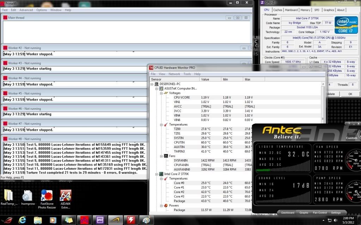Collapse the ASUSTeK Computer node
The image size is (361, 225).
point(157,89)
